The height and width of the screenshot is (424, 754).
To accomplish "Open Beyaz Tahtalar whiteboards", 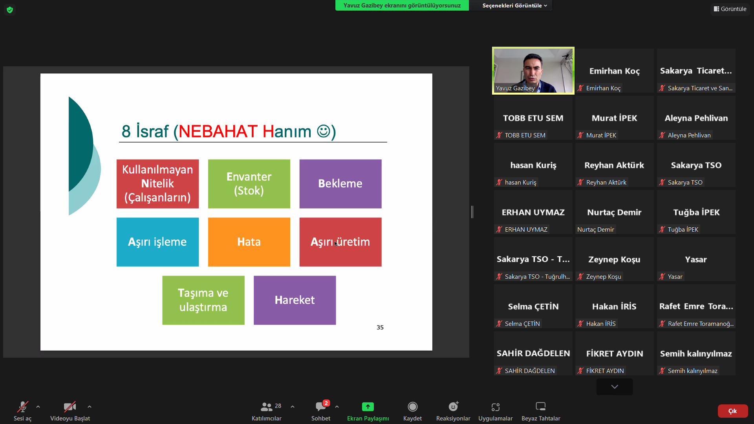I will pyautogui.click(x=540, y=411).
